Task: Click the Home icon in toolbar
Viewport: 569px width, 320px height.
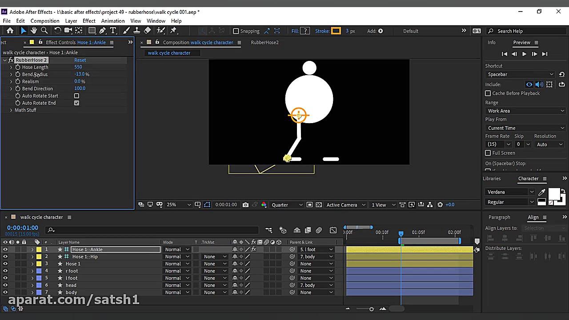Action: point(10,31)
